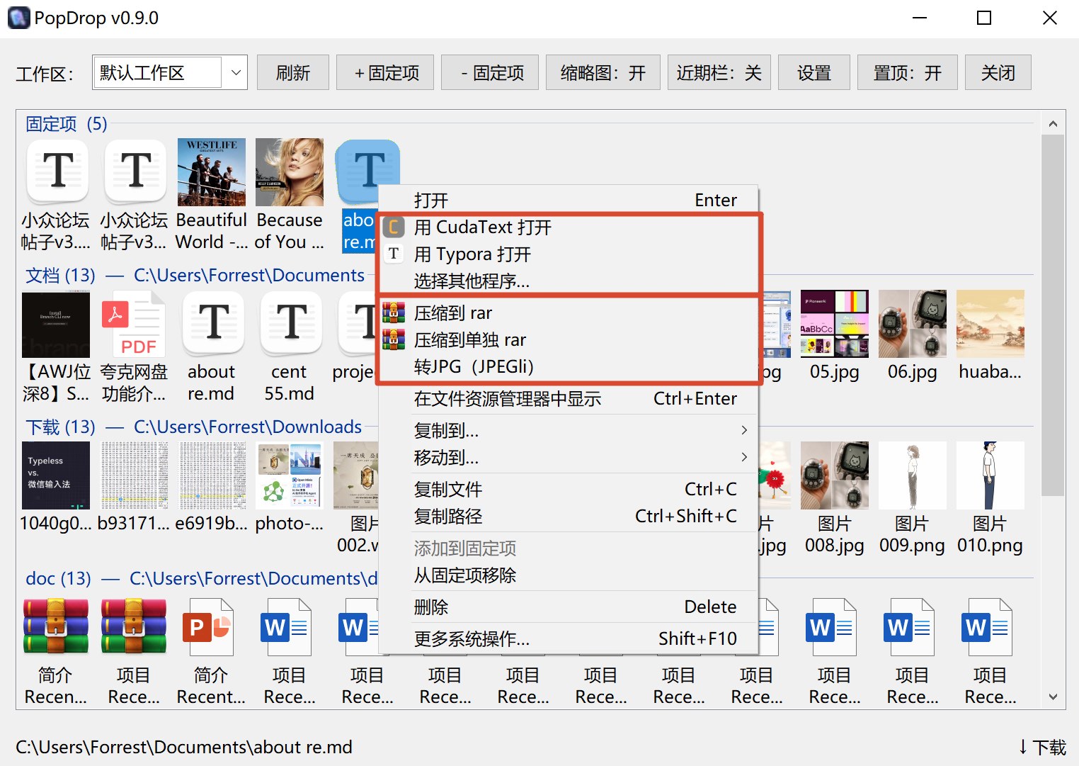The image size is (1079, 766).
Task: Toggle the 缩略图 thumbnail switch button
Action: tap(603, 72)
